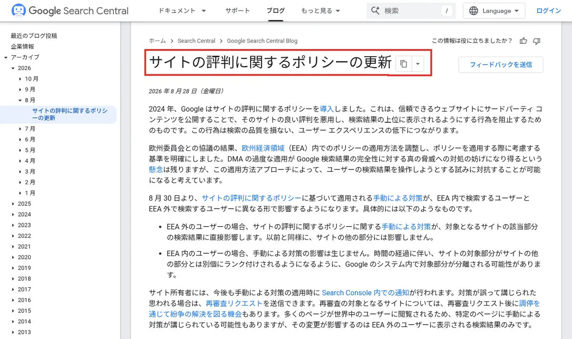Copy page using the copy icon beside title

point(403,63)
